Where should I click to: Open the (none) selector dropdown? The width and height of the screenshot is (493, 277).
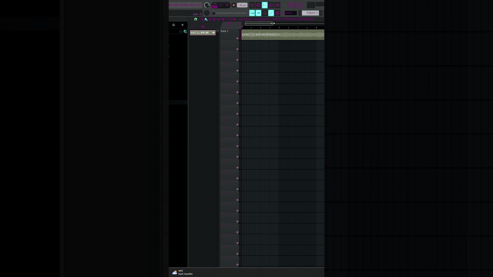click(291, 13)
